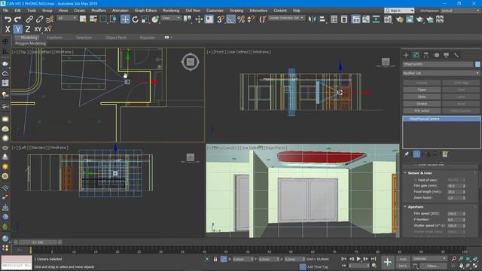
Task: Click the Top viewport ViewCube
Action: pyautogui.click(x=191, y=62)
